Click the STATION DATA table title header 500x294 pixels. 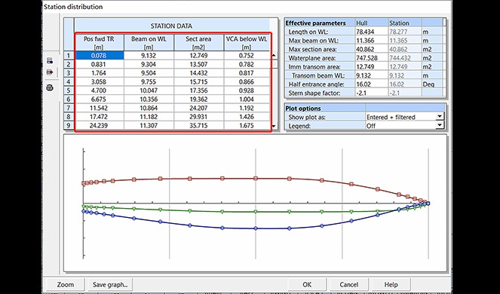[171, 26]
